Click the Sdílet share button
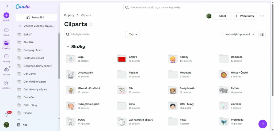The image size is (274, 131). [x=222, y=16]
